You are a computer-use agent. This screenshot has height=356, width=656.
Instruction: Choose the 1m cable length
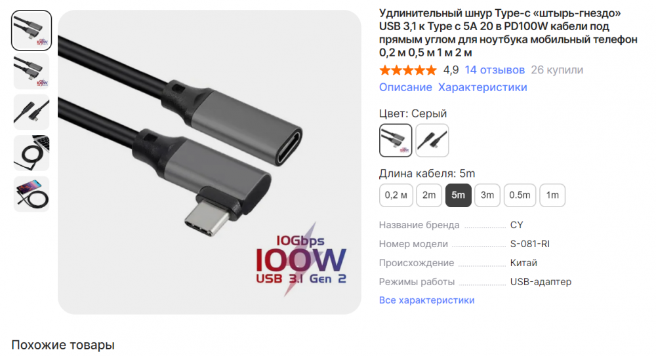[x=552, y=195]
